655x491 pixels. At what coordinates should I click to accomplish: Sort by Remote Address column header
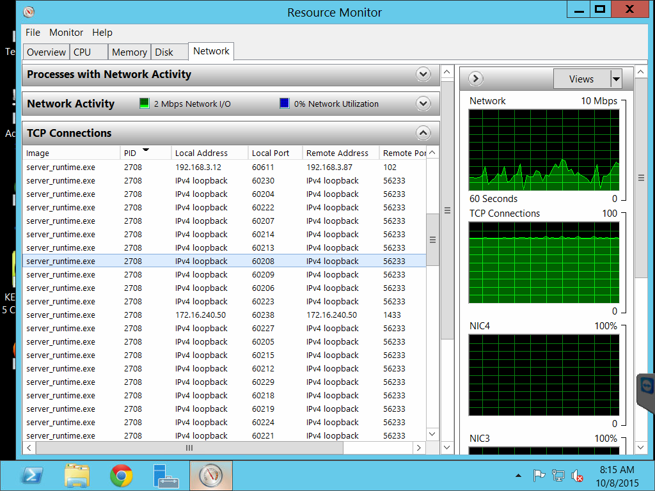pyautogui.click(x=341, y=153)
